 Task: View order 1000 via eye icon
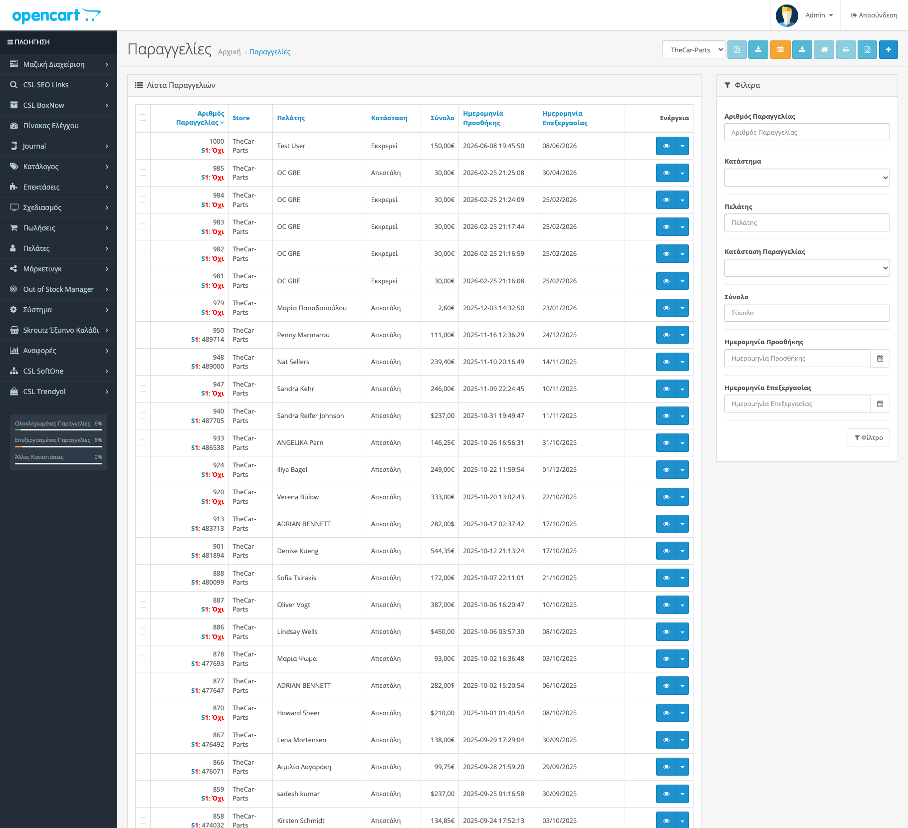tap(666, 146)
